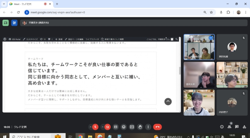This screenshot has height=138, width=250.
Task: Open more options three-dot menu
Action: point(148,127)
